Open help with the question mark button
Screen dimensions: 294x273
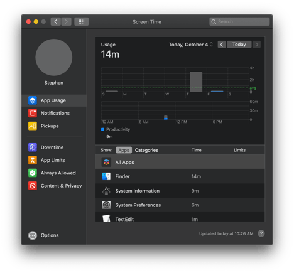click(x=261, y=233)
